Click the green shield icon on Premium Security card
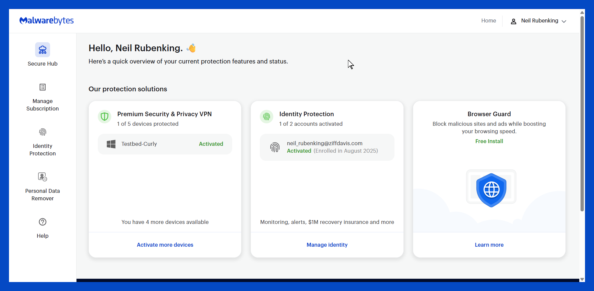The height and width of the screenshot is (291, 594). tap(104, 116)
